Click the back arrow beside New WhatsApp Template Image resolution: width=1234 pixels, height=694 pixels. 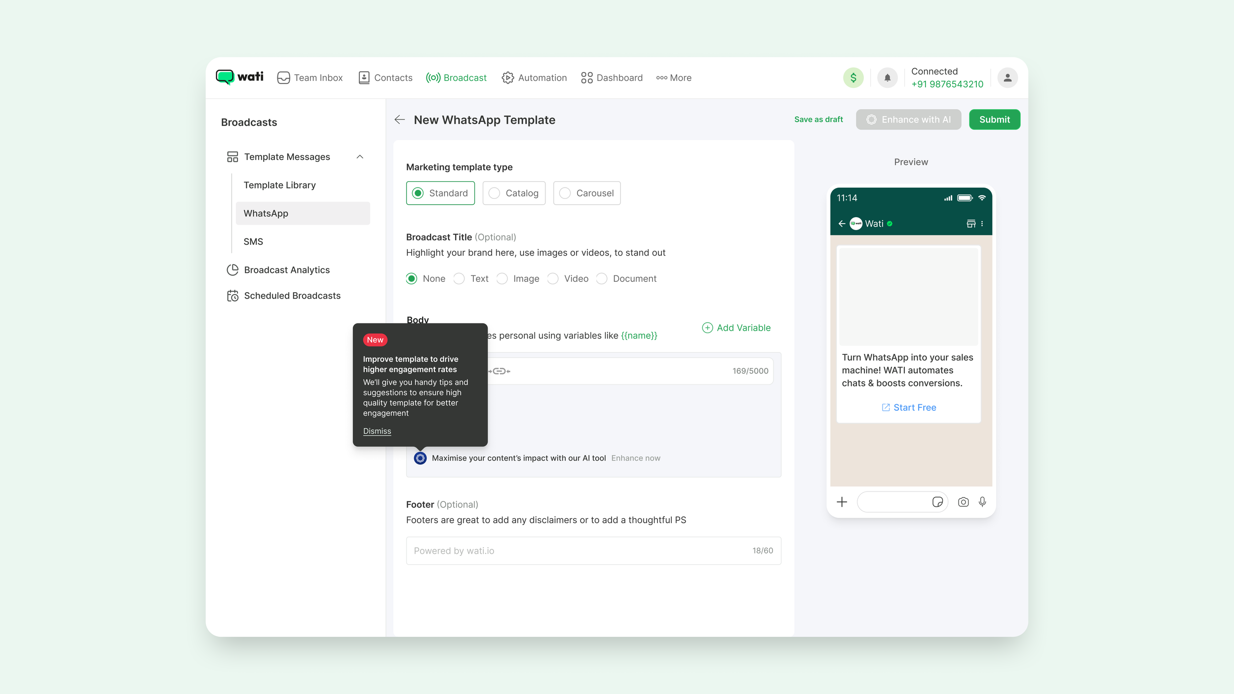[399, 120]
